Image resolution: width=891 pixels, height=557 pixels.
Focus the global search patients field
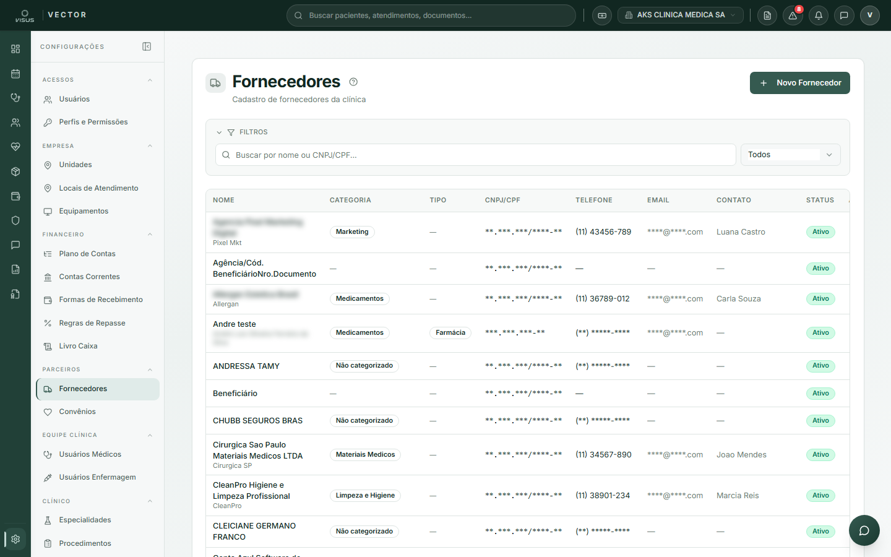pos(431,15)
